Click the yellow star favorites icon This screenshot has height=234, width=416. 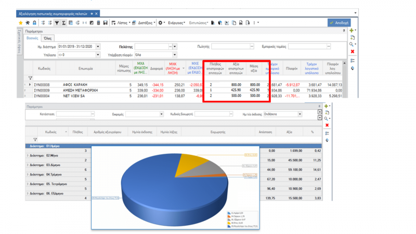pos(20,23)
